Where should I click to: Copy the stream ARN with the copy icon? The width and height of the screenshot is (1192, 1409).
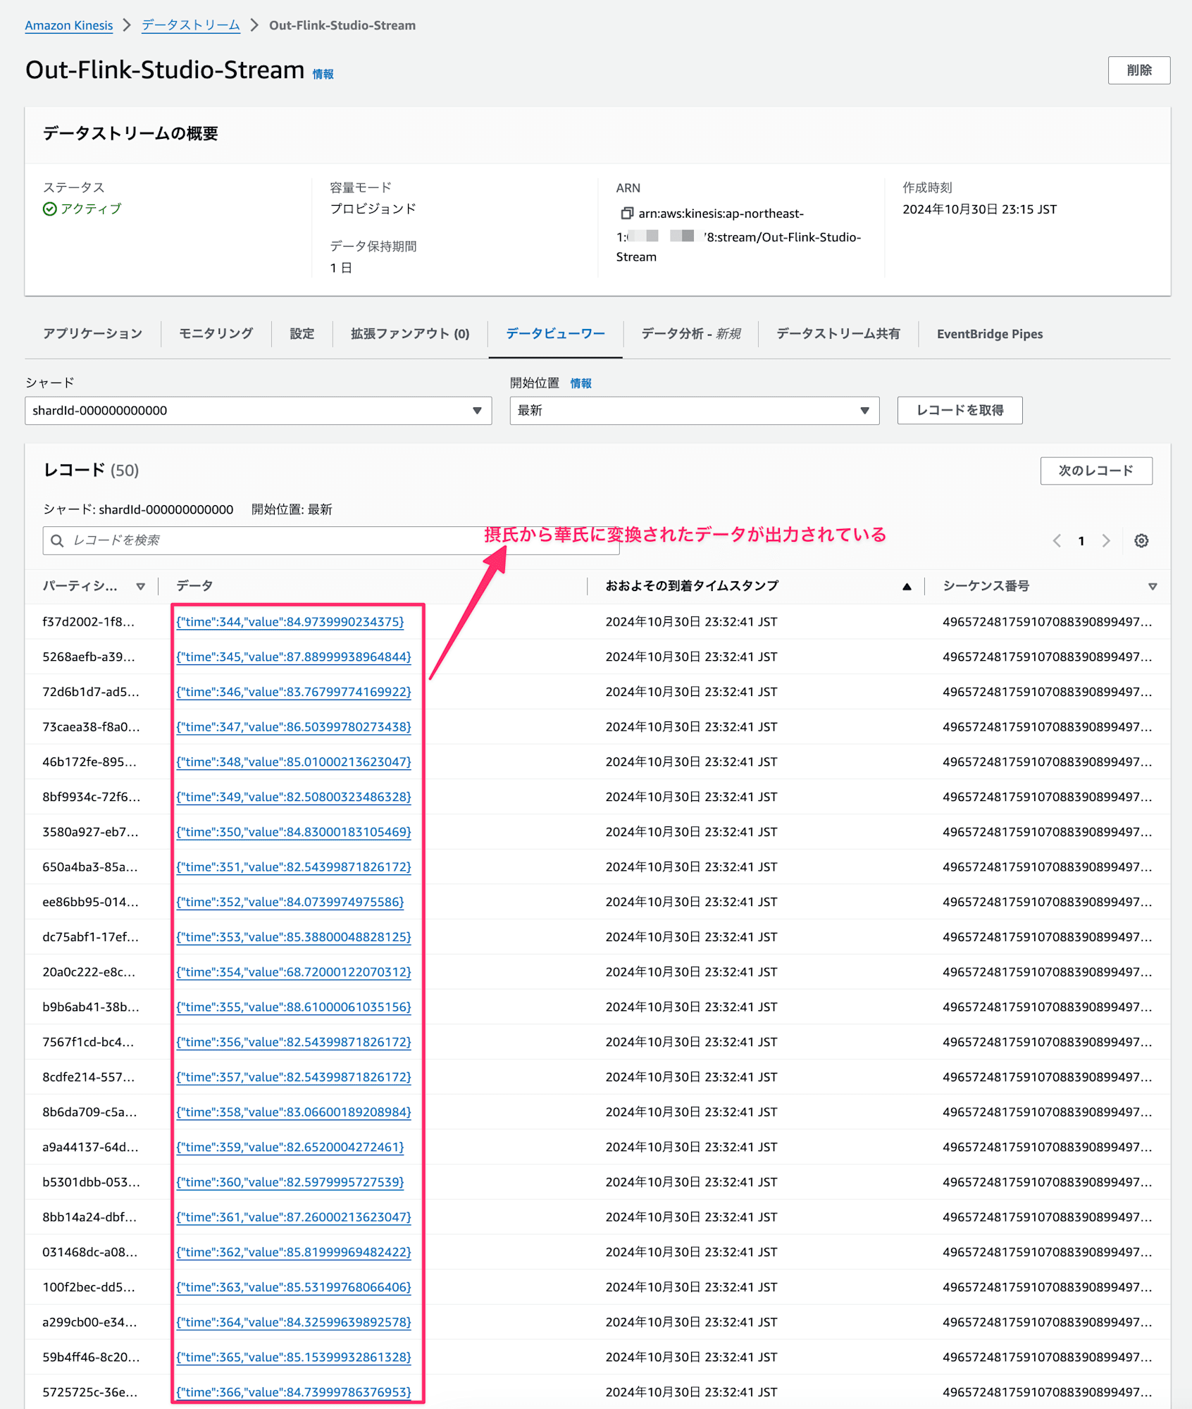coord(626,213)
